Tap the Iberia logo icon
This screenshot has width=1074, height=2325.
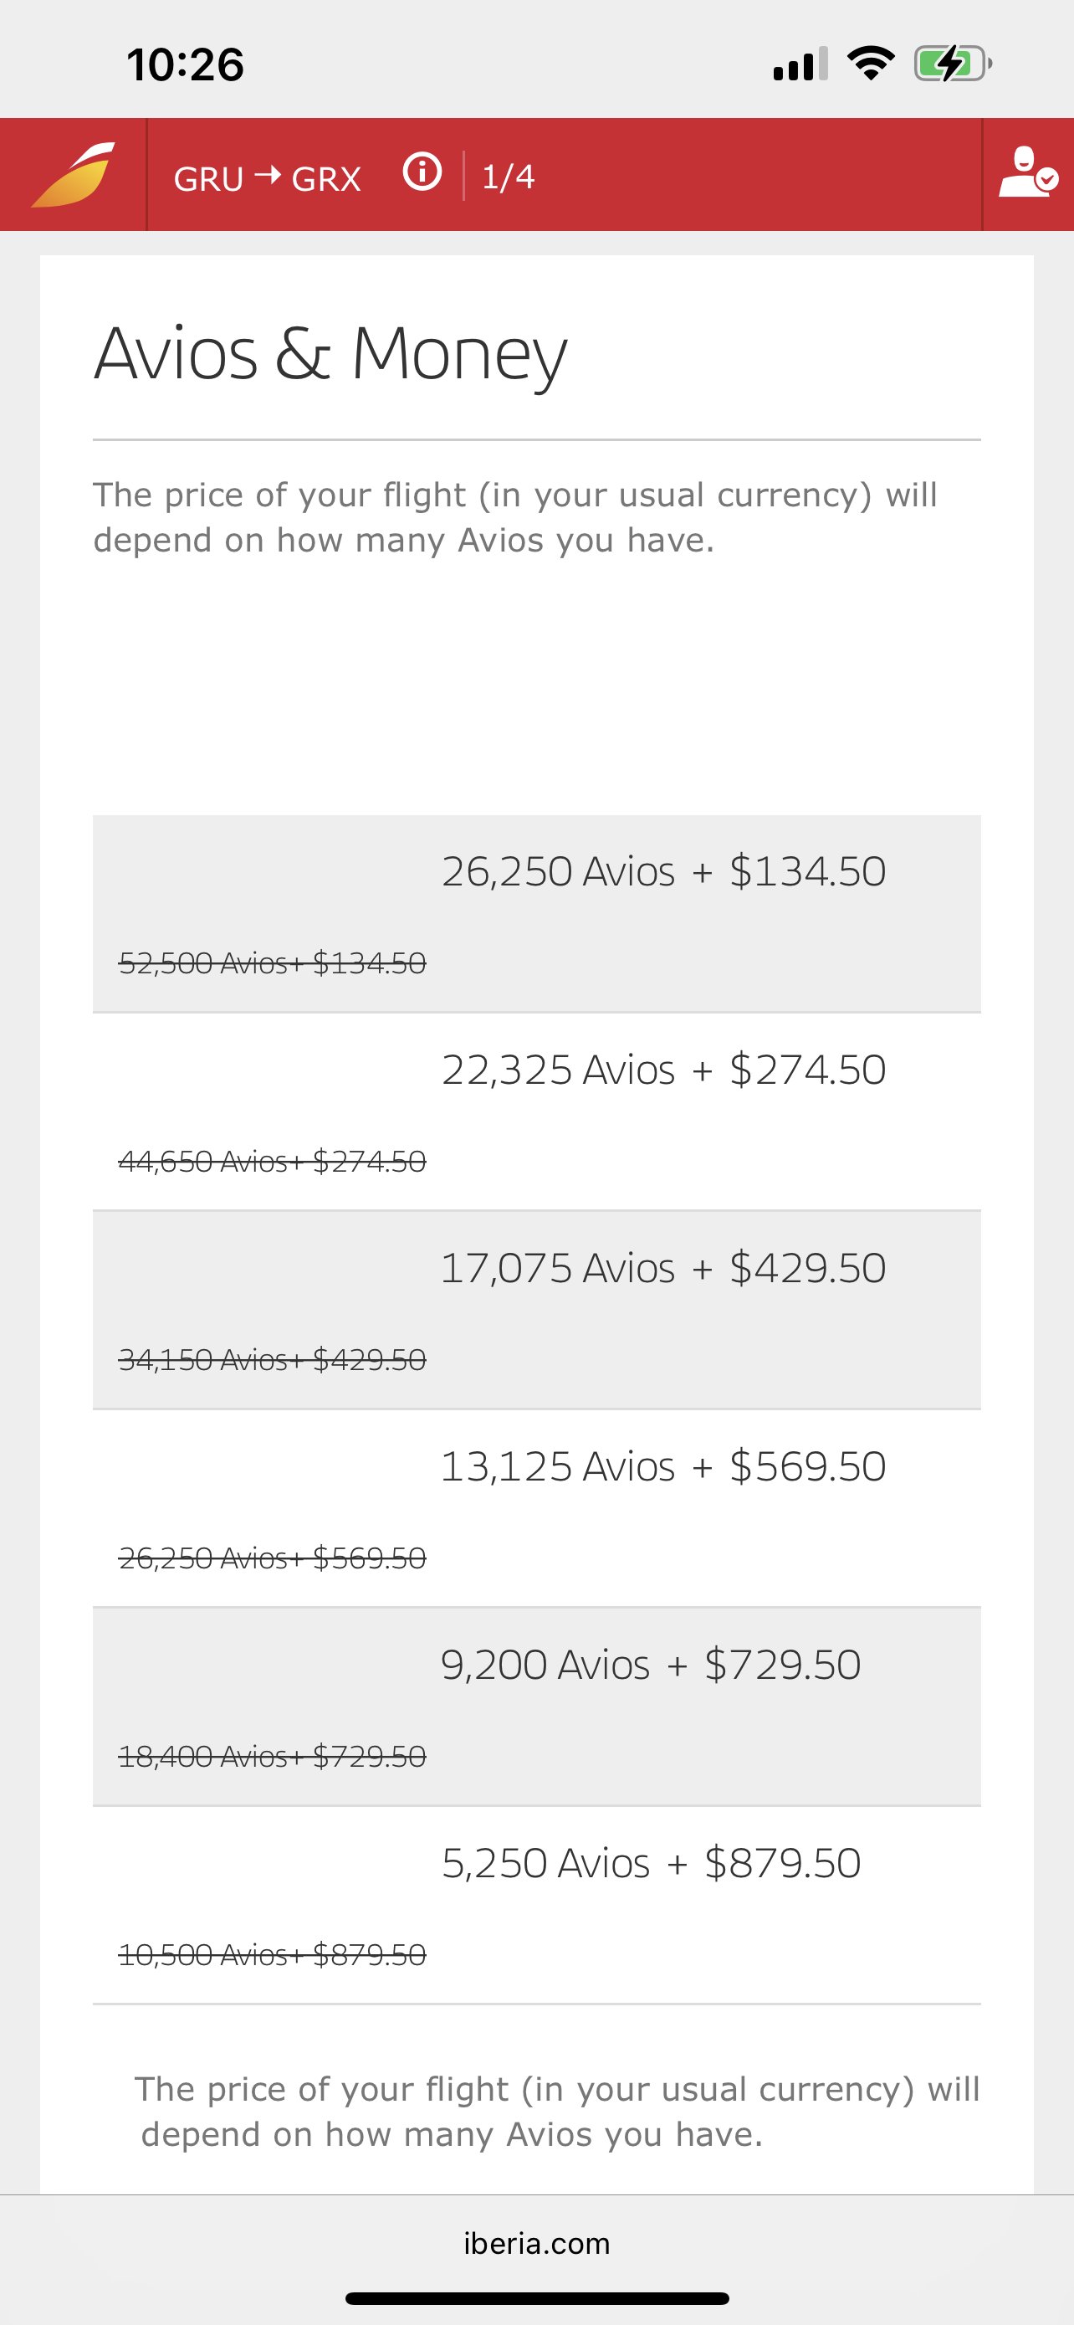(73, 174)
